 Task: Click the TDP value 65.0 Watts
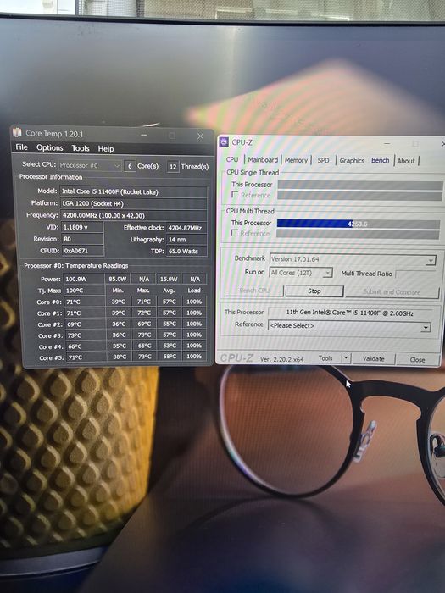[x=186, y=251]
